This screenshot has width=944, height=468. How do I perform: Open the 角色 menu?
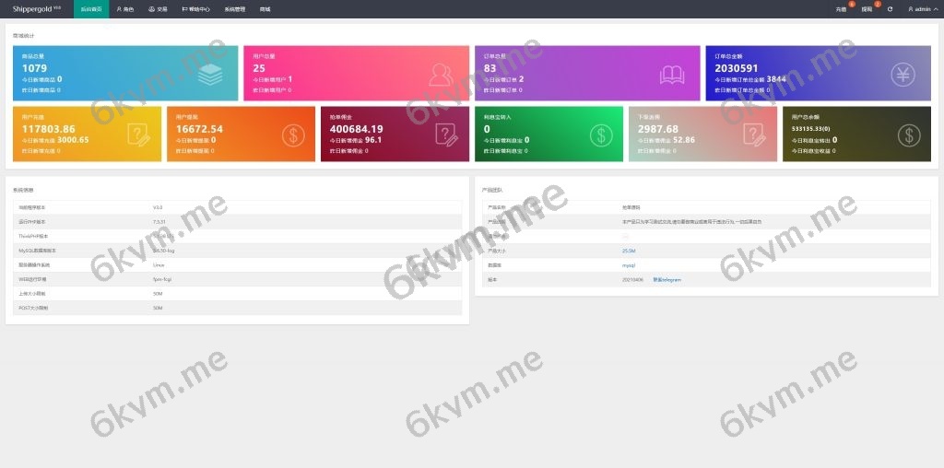[x=125, y=9]
